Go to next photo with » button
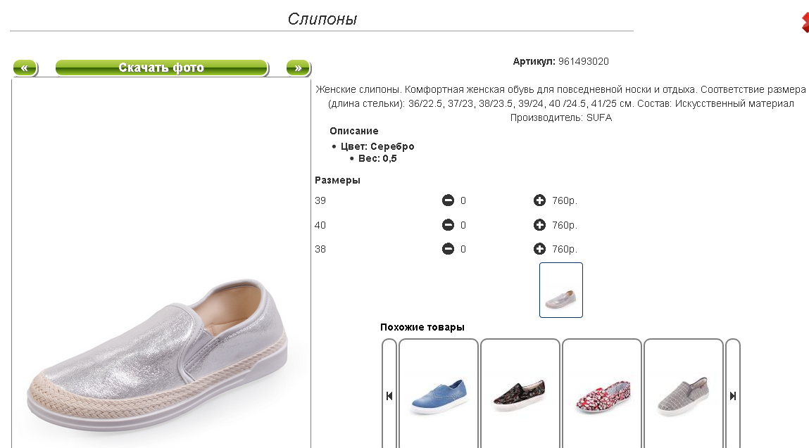 tap(298, 68)
